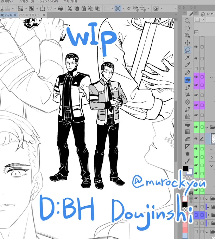This screenshot has width=215, height=239.
Task: Open the ウィンドウ(W) menu
Action: (x=49, y=1)
